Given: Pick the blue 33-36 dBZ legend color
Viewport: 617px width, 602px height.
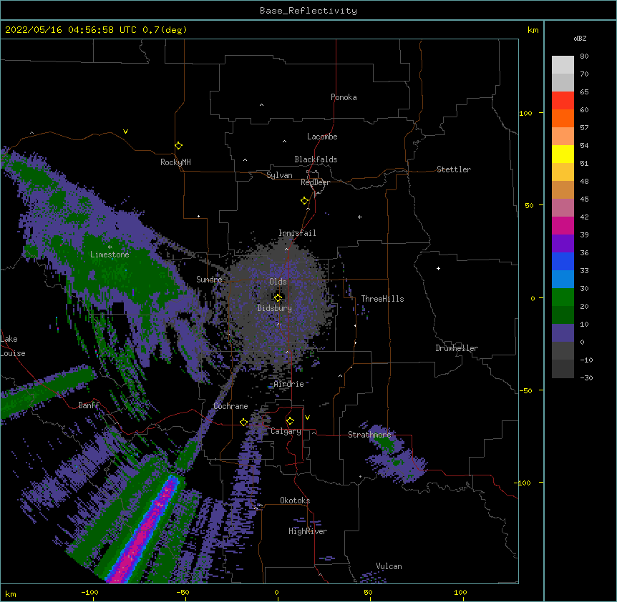Looking at the screenshot, I should [x=563, y=261].
